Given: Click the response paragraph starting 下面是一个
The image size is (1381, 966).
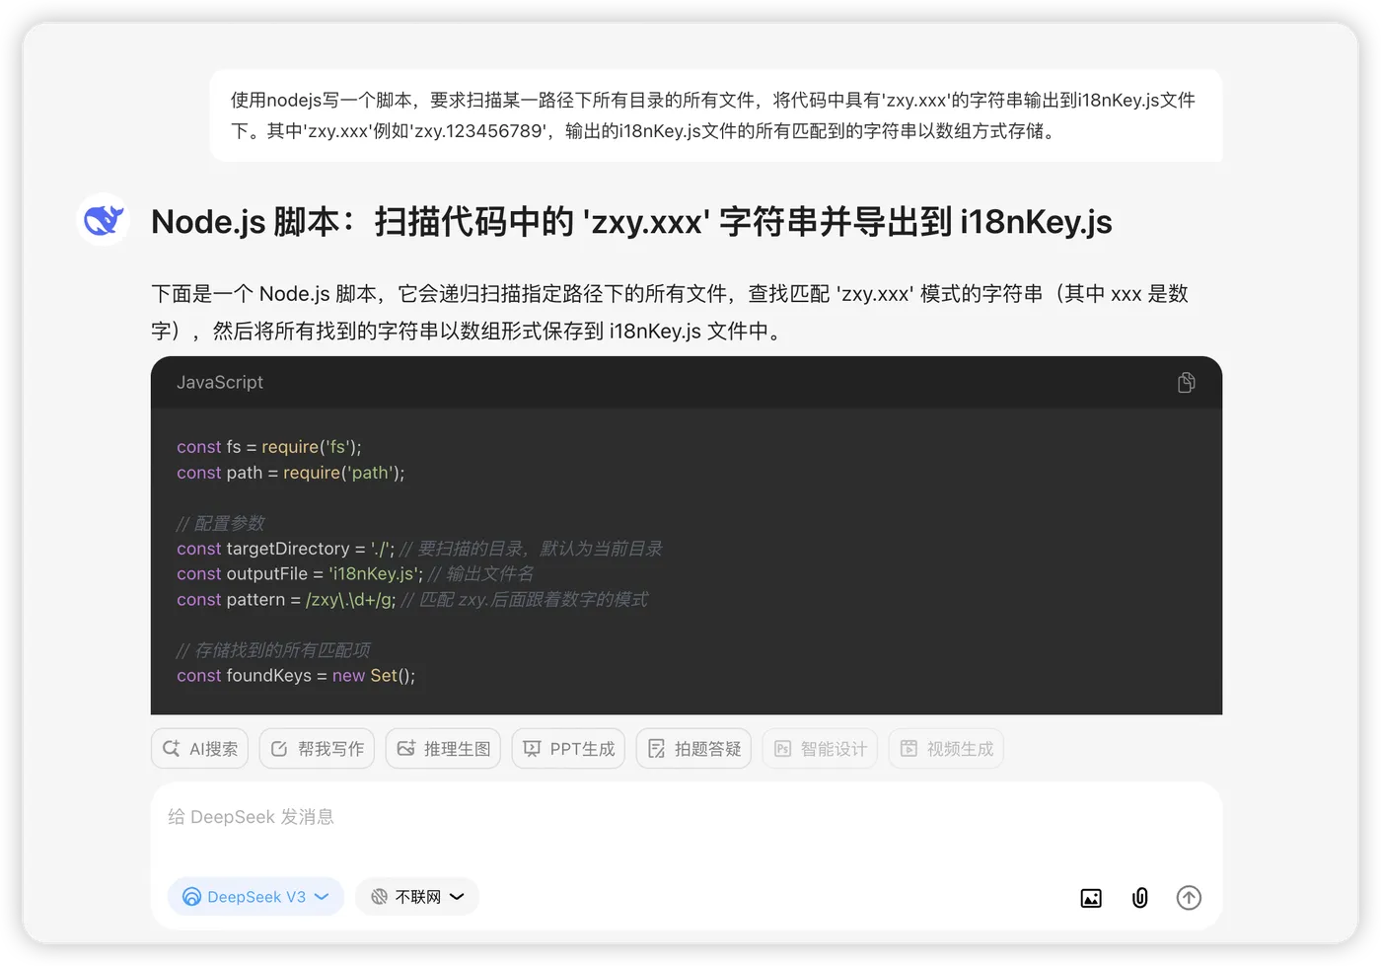Looking at the screenshot, I should click(670, 312).
